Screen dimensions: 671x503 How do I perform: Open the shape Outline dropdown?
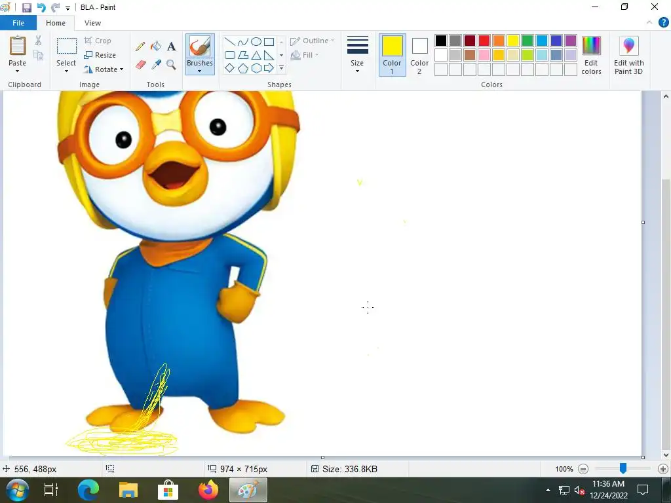pos(313,41)
